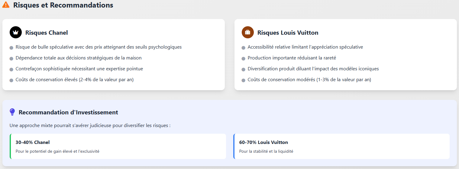The image size is (459, 169).
Task: Click the Recommandation d'Investissement heading
Action: [68, 112]
